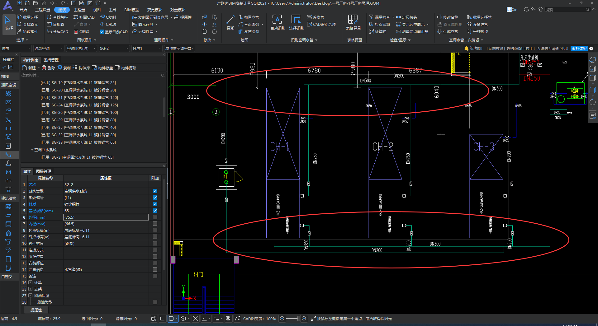This screenshot has height=326, width=598.
Task: Switch to the 图层管理 tab
Action: (x=44, y=171)
